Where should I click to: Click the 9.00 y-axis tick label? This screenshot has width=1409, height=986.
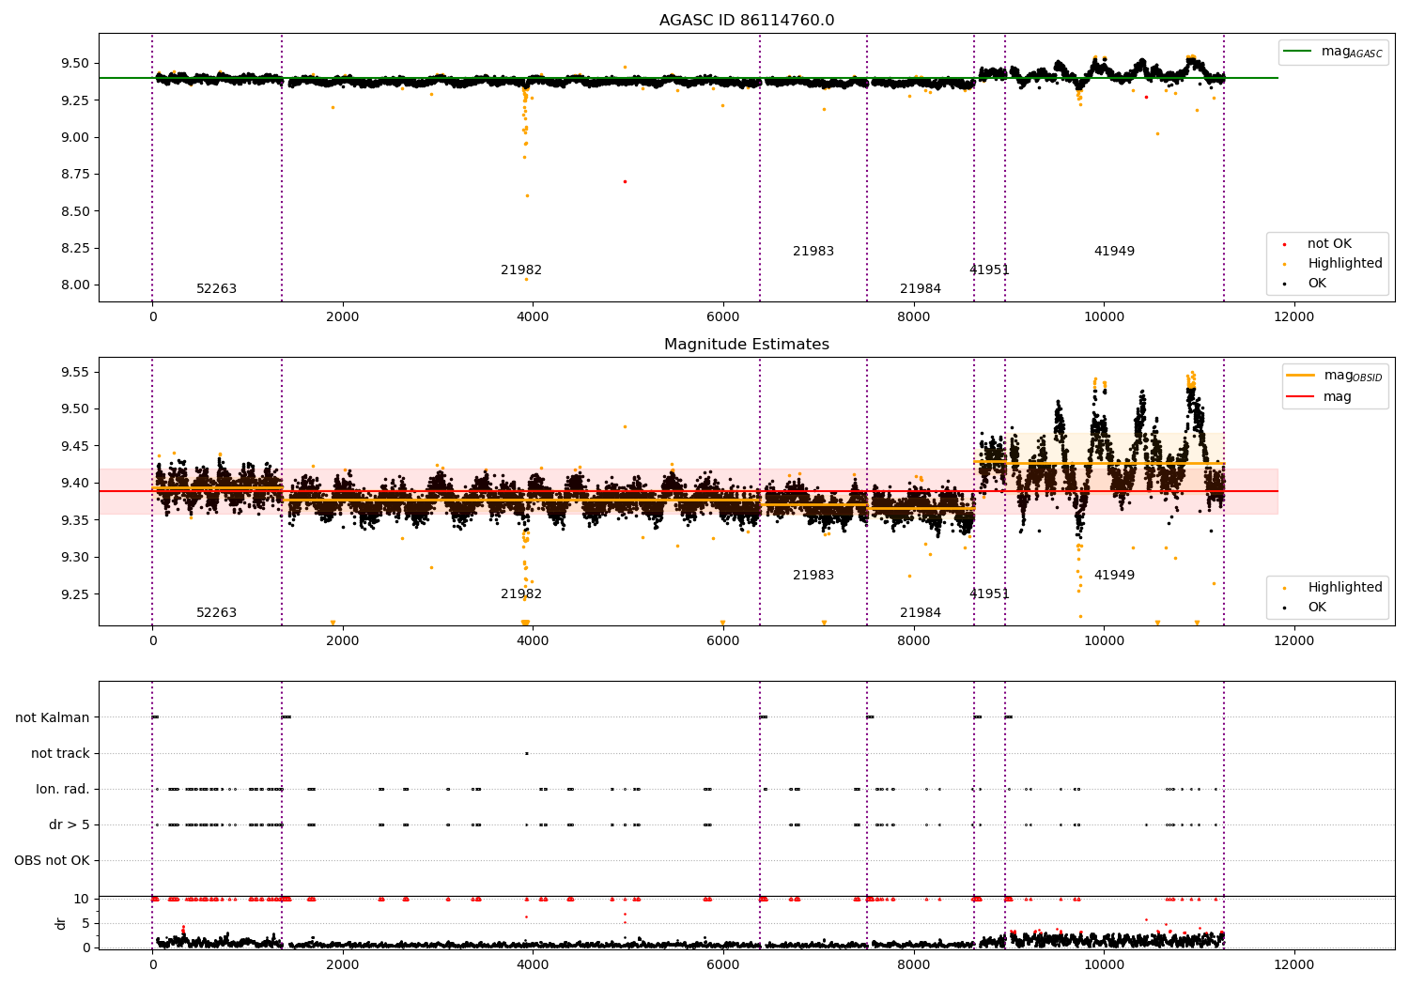pos(76,137)
